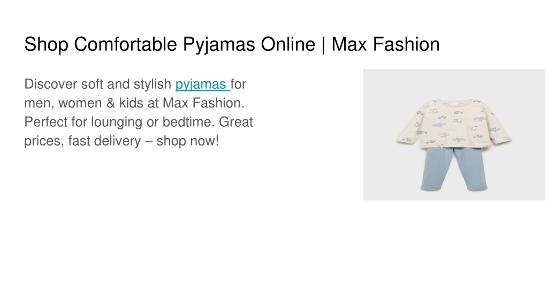Click the kids pyjama product image
This screenshot has width=548, height=308.
point(454,134)
